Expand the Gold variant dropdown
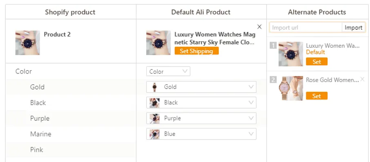 [201, 87]
